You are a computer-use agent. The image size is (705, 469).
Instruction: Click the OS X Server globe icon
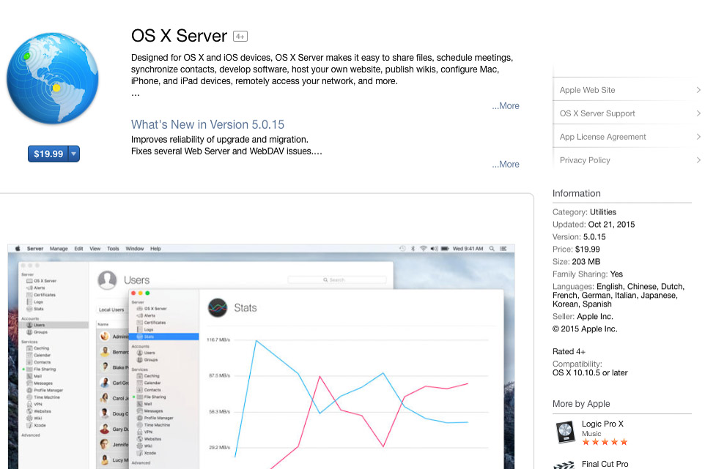53,78
